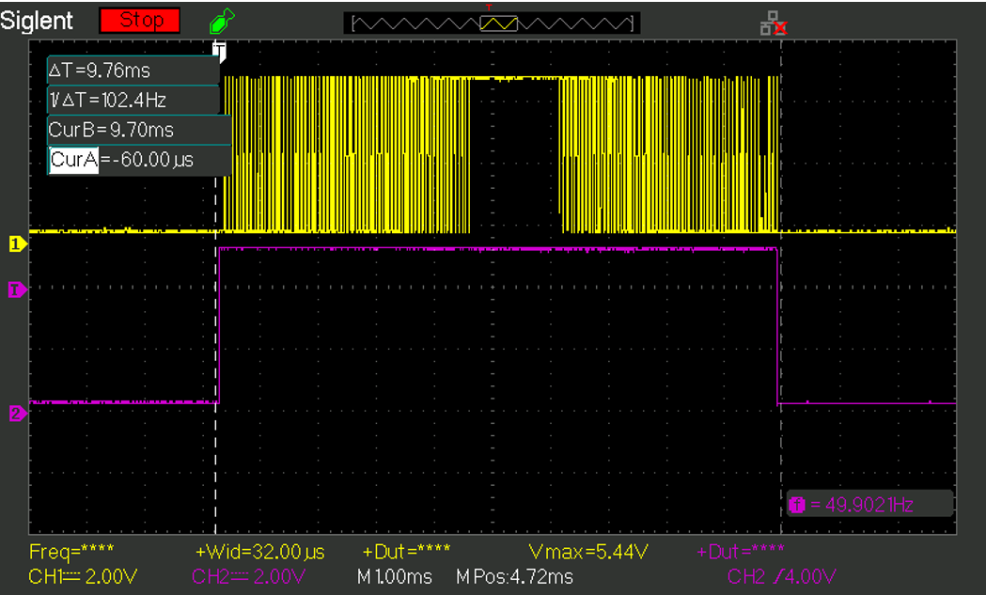Click the CH2 trigger 4.00V label

(782, 577)
